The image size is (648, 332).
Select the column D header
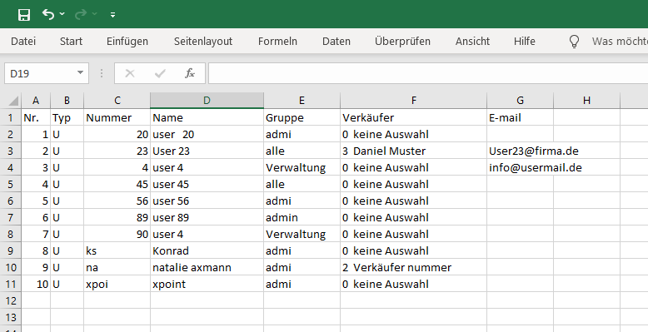pos(207,101)
